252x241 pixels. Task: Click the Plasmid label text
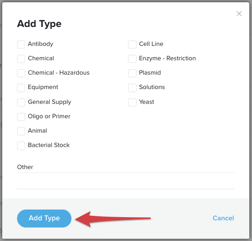coord(150,73)
